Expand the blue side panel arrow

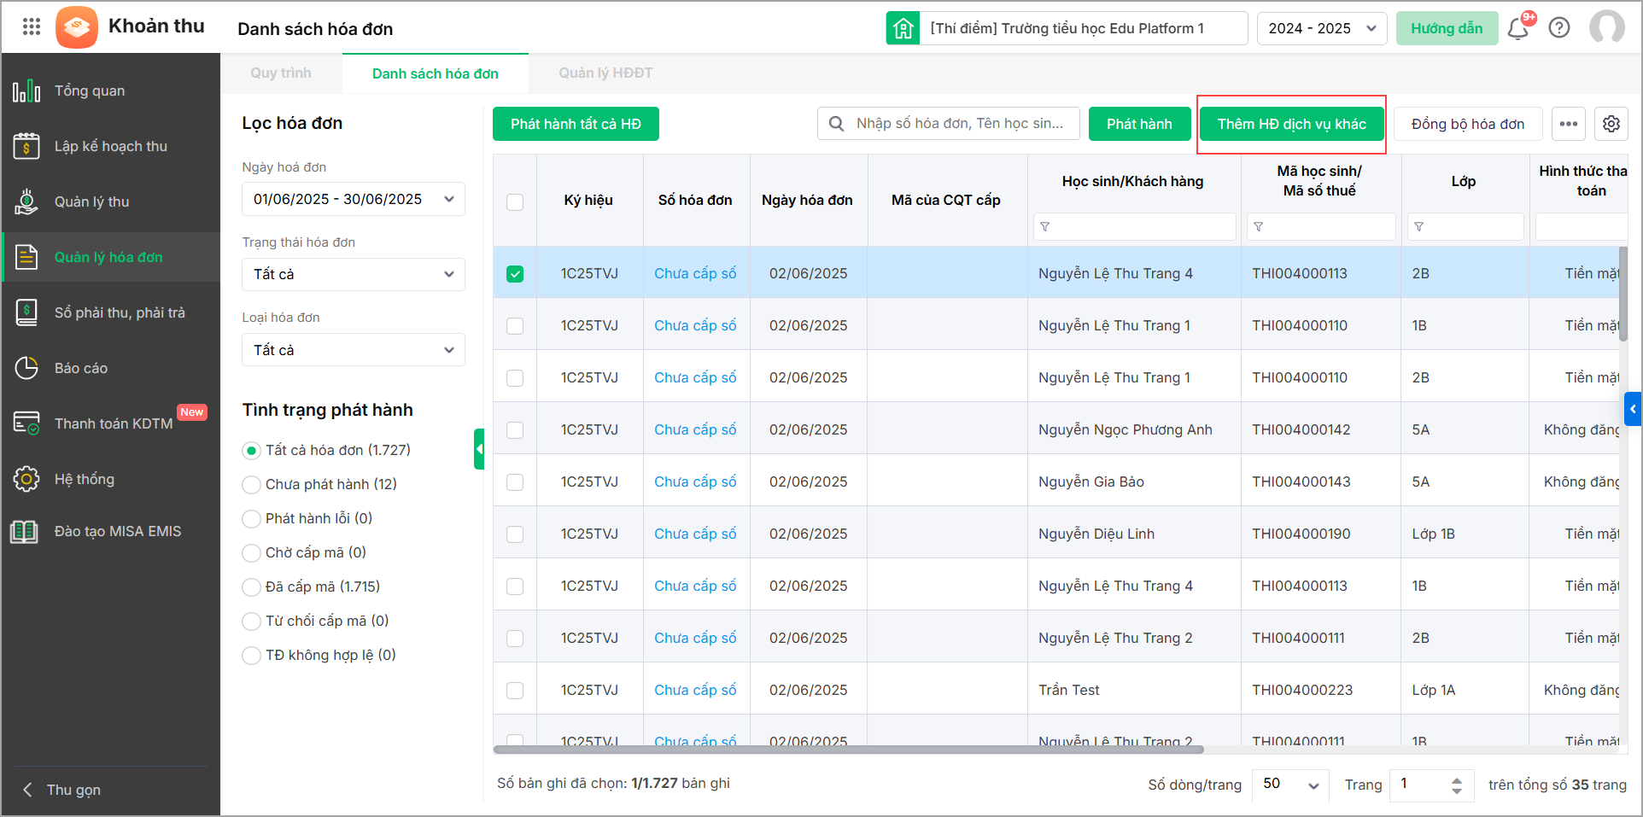tap(1633, 409)
